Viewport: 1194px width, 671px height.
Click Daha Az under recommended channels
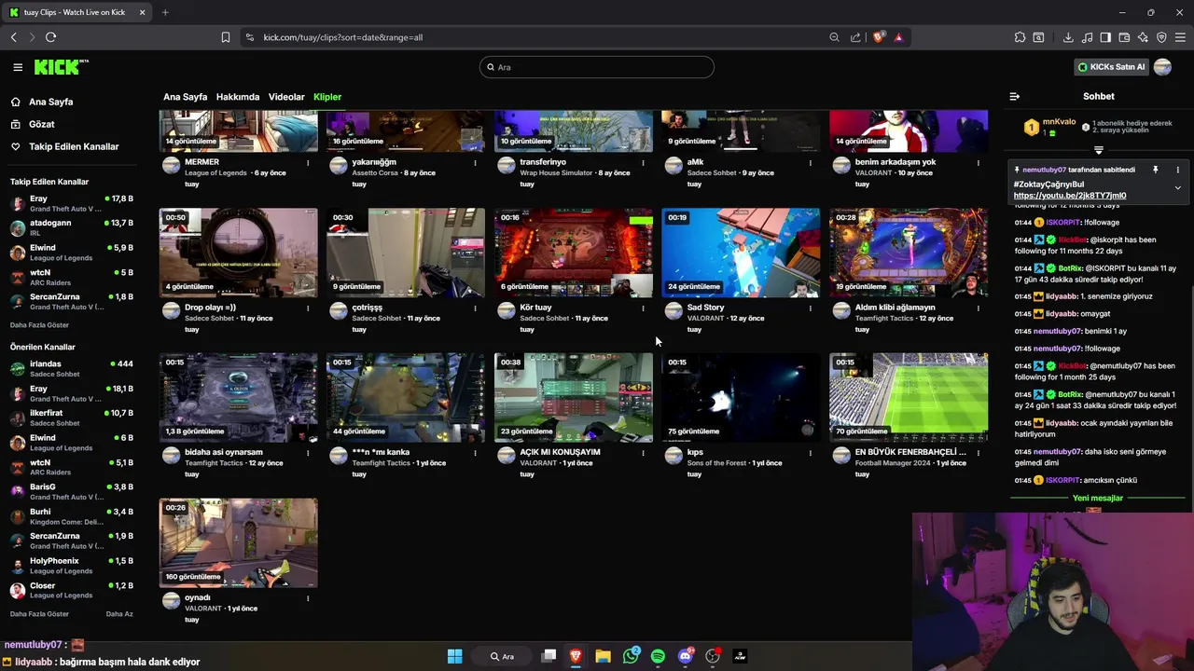click(x=119, y=614)
